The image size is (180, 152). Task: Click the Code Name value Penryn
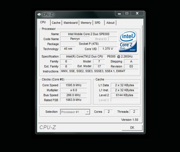(75, 39)
